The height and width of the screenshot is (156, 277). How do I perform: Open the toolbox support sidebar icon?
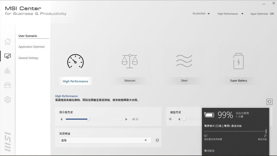(7, 85)
